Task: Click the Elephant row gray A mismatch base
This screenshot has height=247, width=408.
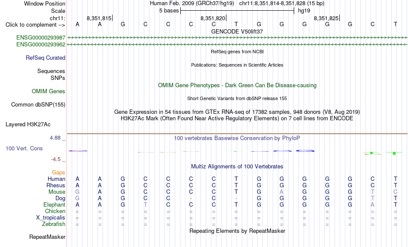Action: pyautogui.click(x=373, y=205)
